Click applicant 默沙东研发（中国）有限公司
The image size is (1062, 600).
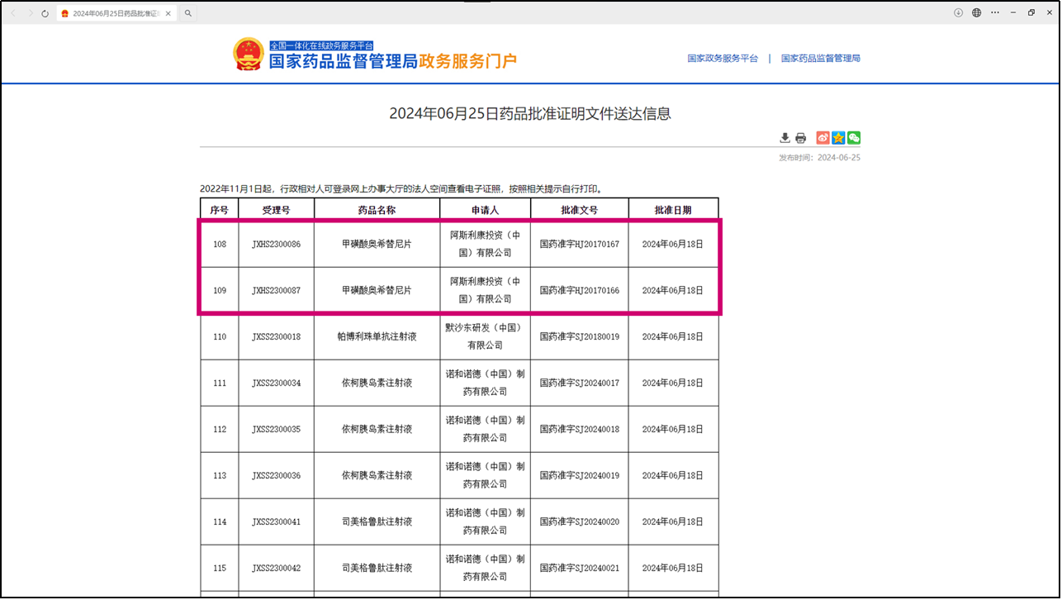click(485, 336)
